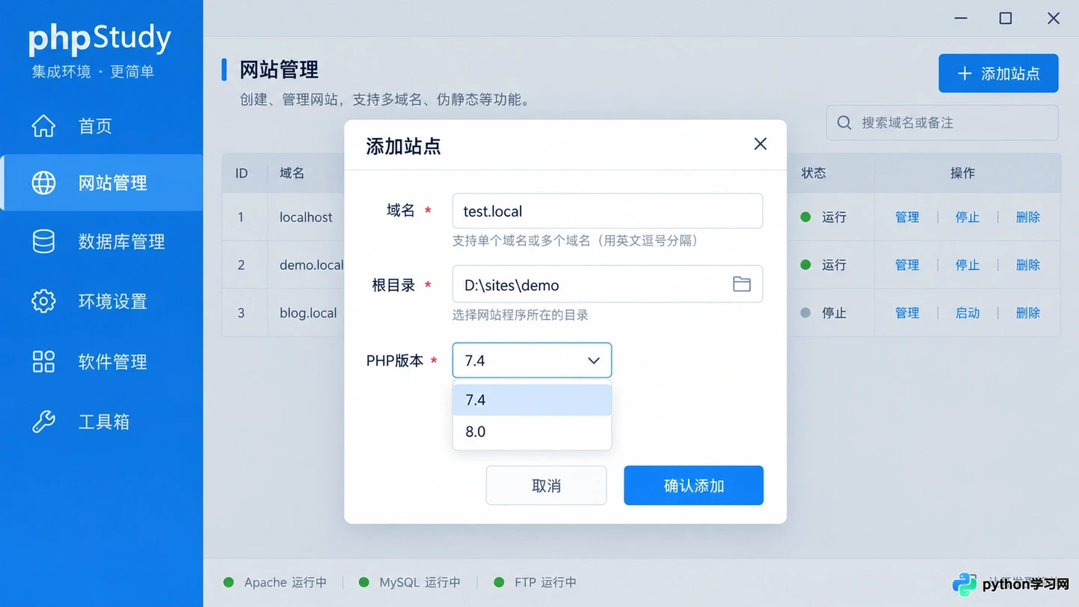Click the FTP 运行中 status indicator
Screen dimensions: 1079x607
[535, 582]
